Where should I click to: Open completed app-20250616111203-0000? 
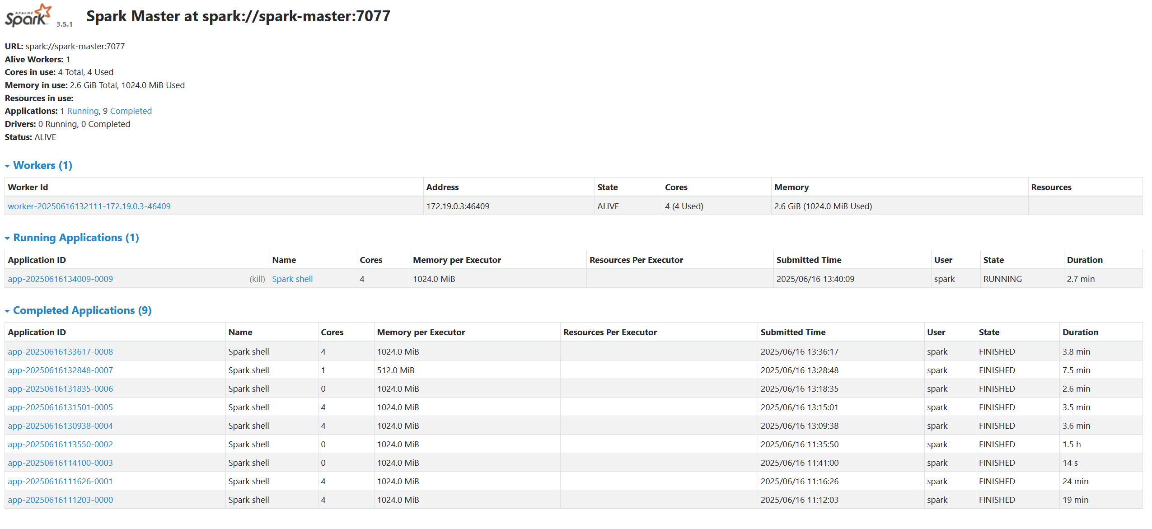pyautogui.click(x=60, y=500)
